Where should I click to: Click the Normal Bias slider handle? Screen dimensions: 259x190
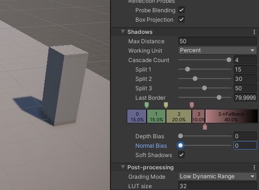tap(181, 145)
